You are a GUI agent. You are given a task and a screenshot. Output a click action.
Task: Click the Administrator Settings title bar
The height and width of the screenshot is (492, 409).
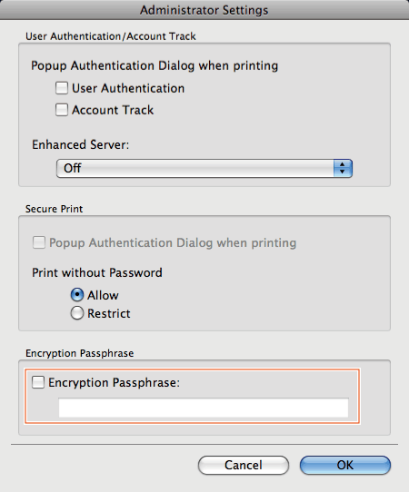[x=204, y=10]
